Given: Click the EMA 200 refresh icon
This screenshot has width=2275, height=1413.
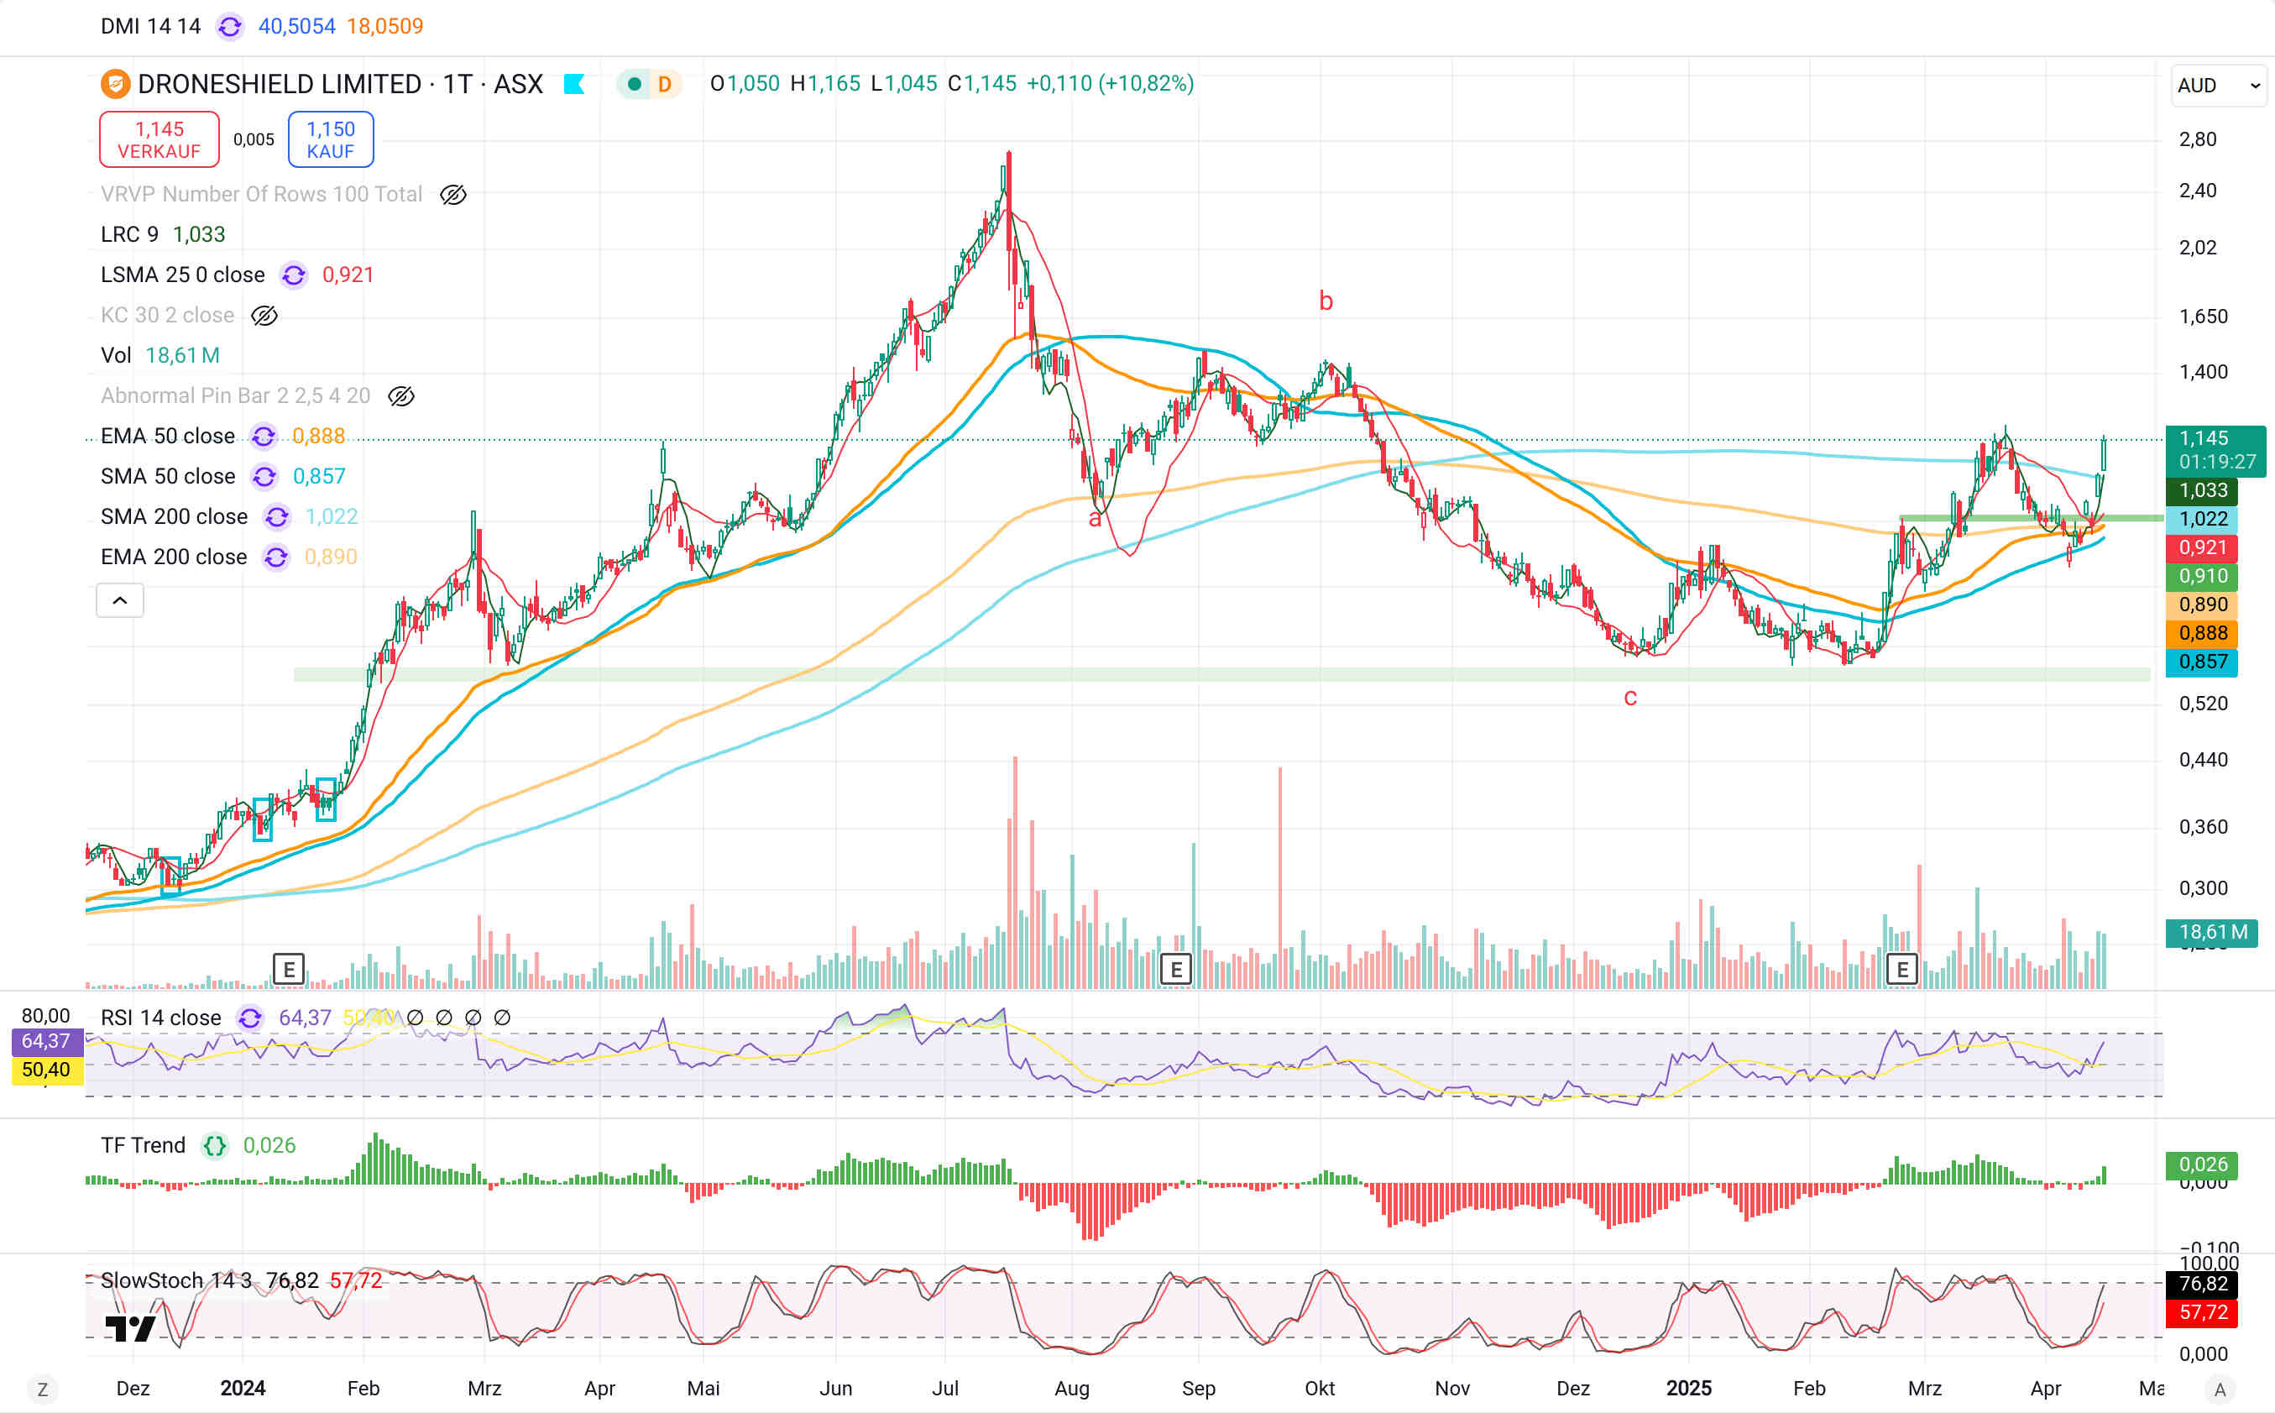Looking at the screenshot, I should (275, 557).
